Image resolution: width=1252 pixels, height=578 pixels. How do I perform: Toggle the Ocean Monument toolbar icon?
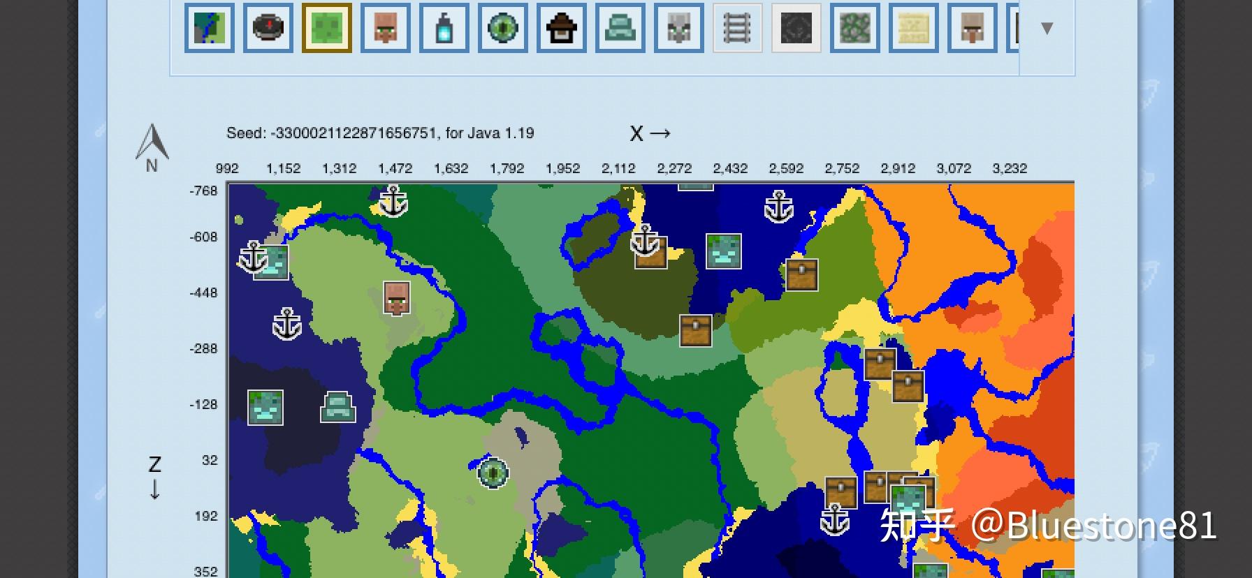[620, 28]
